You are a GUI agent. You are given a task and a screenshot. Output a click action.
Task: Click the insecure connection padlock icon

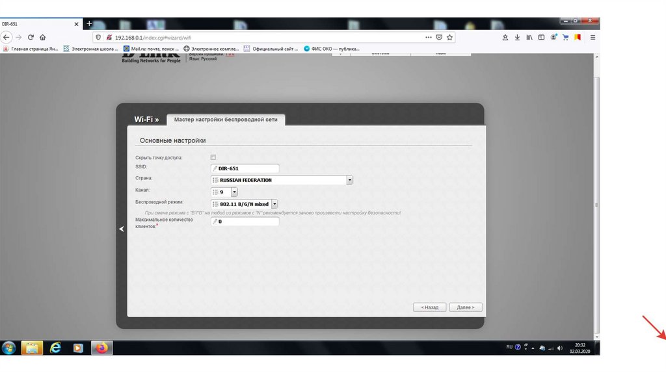[x=109, y=37]
